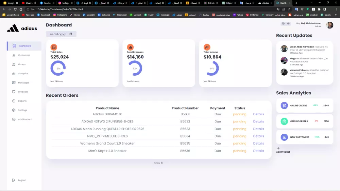Focus the mm/dd/yyyy date field
Image resolution: width=340 pixels, height=191 pixels.
(61, 34)
